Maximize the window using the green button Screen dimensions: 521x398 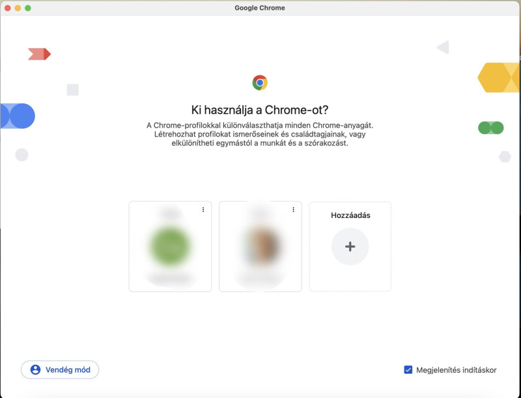pos(28,8)
